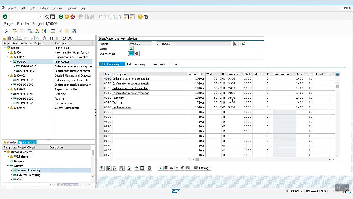
Task: Switch to the Ext. Processing tab
Action: tap(136, 64)
